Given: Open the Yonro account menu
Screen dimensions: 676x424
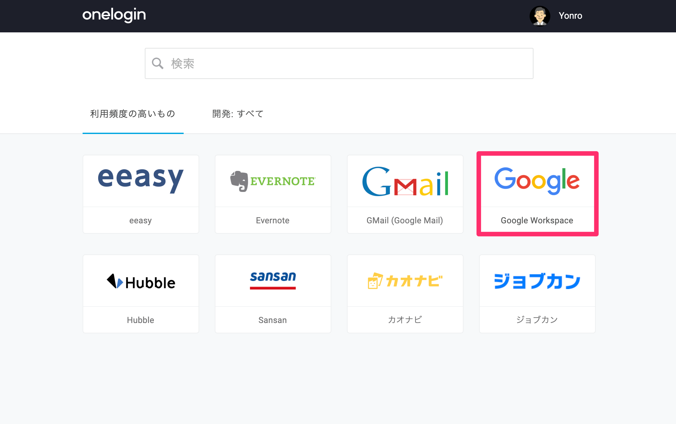Looking at the screenshot, I should [570, 16].
